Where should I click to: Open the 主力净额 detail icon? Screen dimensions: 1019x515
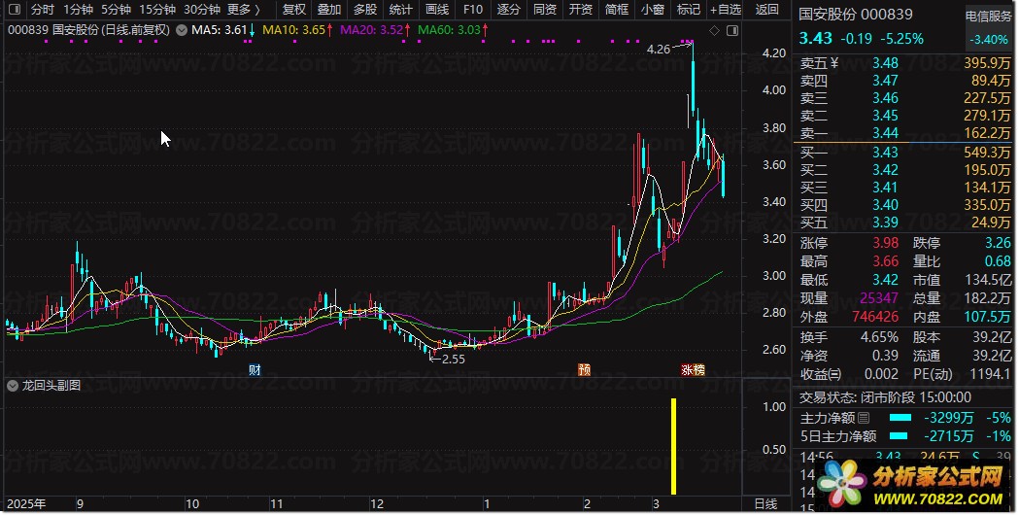point(864,418)
